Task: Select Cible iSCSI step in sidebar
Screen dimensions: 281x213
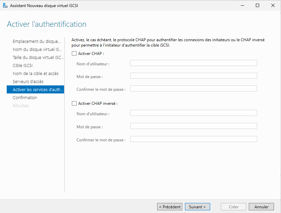Action: pyautogui.click(x=22, y=65)
